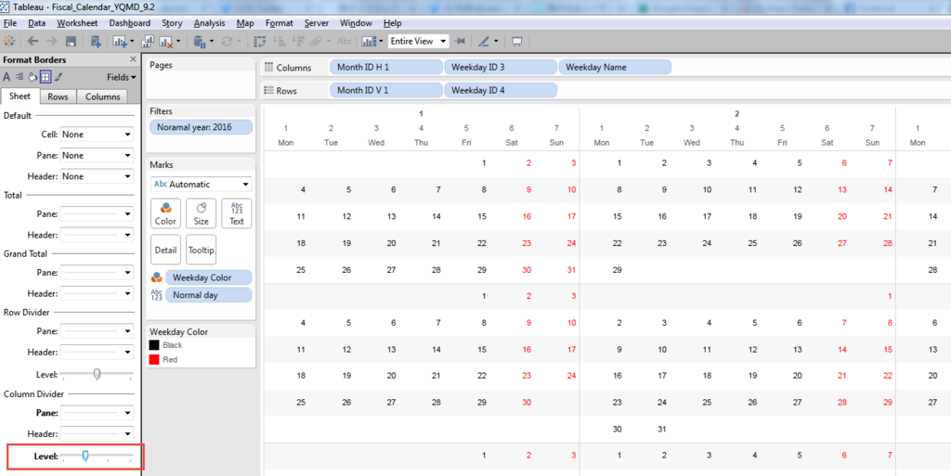
Task: Click the Duplicate Sheet toolbar icon
Action: point(148,41)
